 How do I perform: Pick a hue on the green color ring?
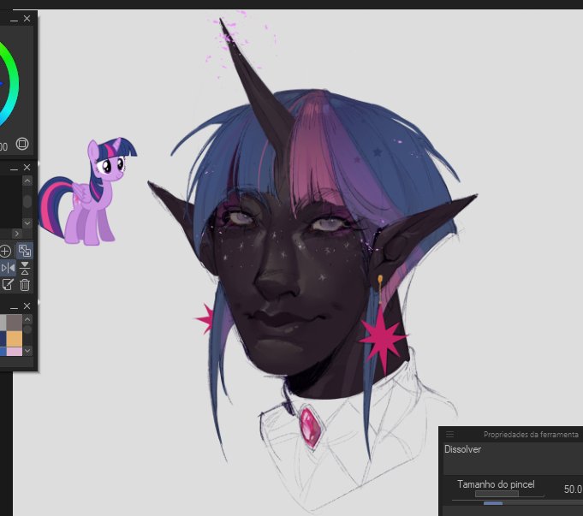12,69
